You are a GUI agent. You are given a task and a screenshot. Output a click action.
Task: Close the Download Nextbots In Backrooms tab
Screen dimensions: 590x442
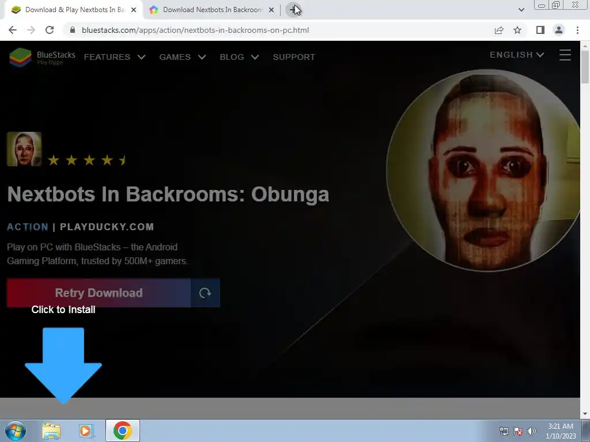tap(271, 10)
